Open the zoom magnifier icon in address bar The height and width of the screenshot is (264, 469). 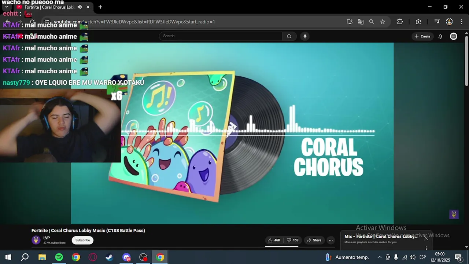coord(372,22)
